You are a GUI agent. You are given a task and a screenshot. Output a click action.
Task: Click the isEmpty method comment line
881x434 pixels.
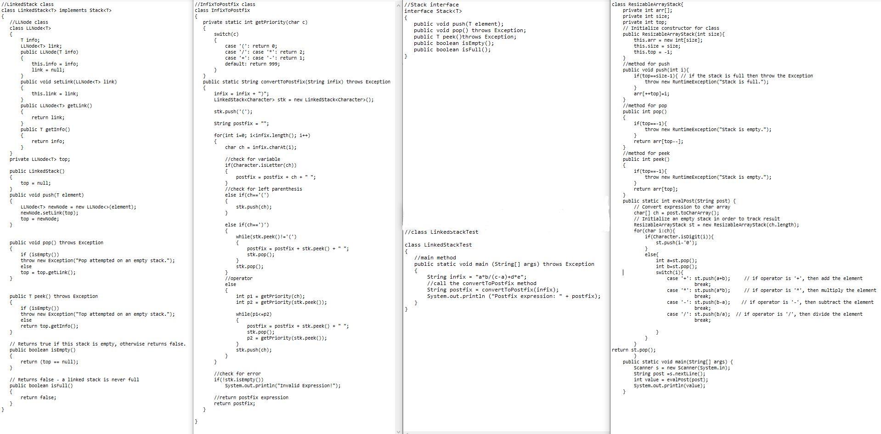[96, 344]
